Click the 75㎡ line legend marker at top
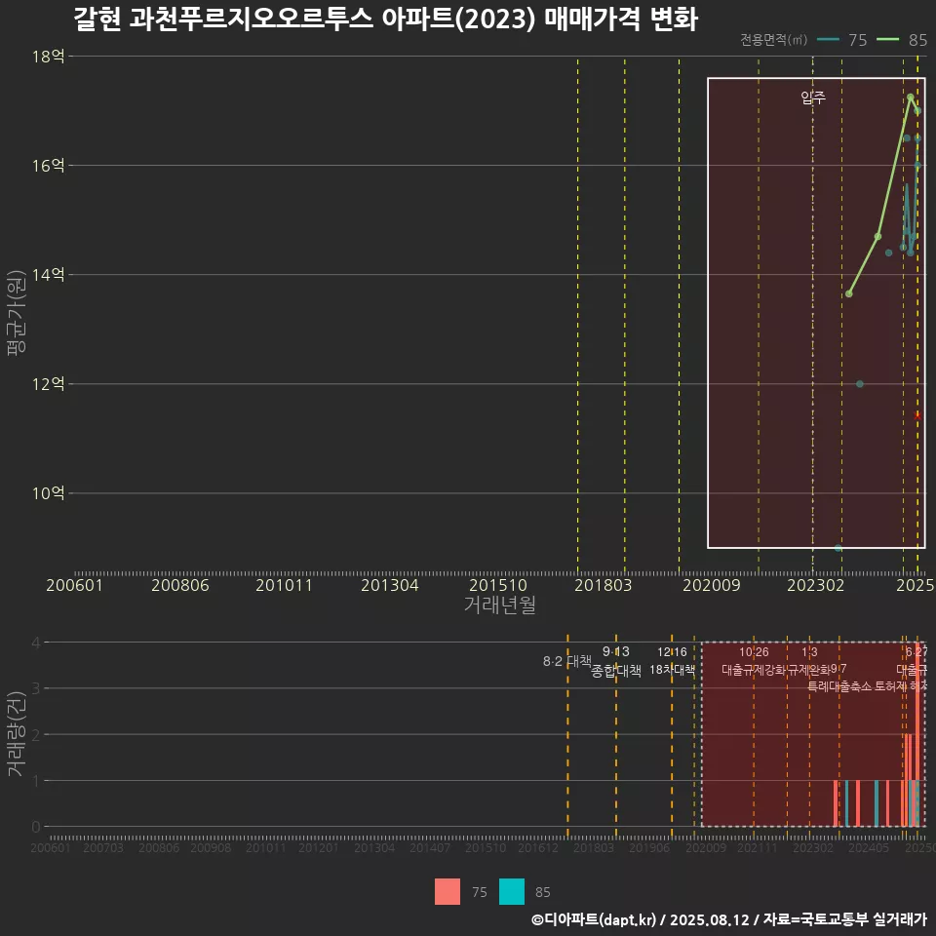The image size is (936, 936). pos(828,40)
